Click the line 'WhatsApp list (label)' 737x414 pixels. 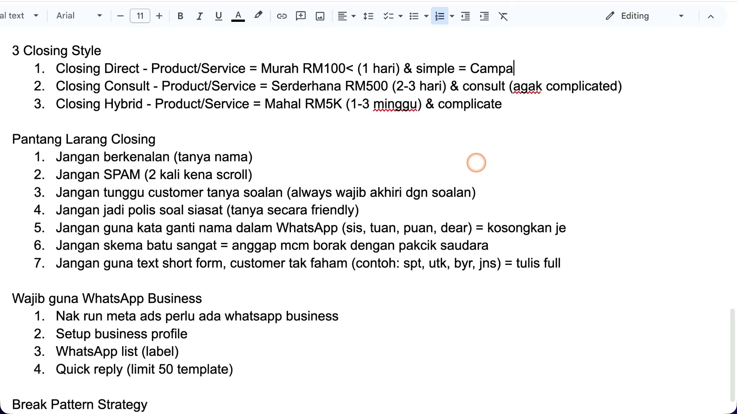point(117,352)
